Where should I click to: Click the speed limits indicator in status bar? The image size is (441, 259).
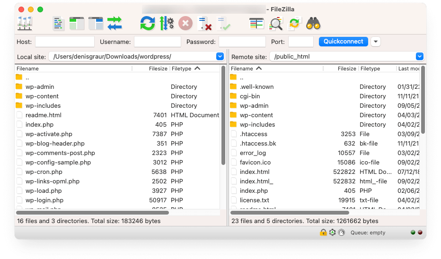(x=342, y=233)
